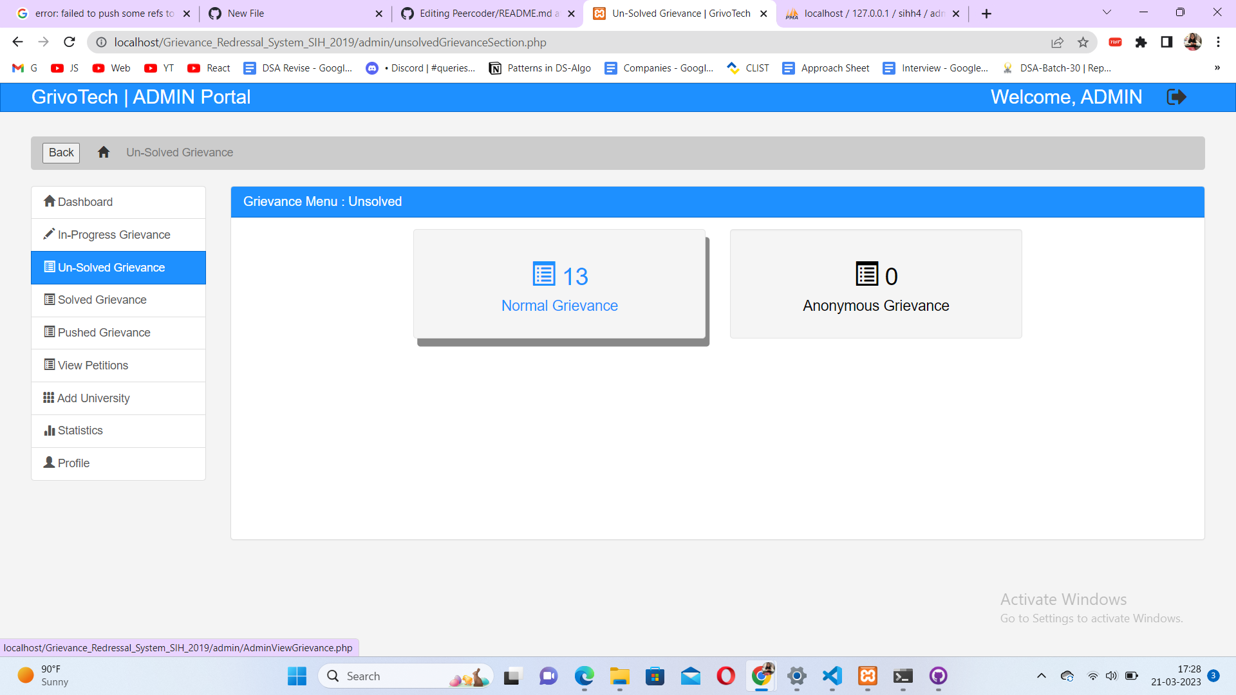Click the Solved Grievance list icon
The image size is (1236, 695).
pos(48,299)
